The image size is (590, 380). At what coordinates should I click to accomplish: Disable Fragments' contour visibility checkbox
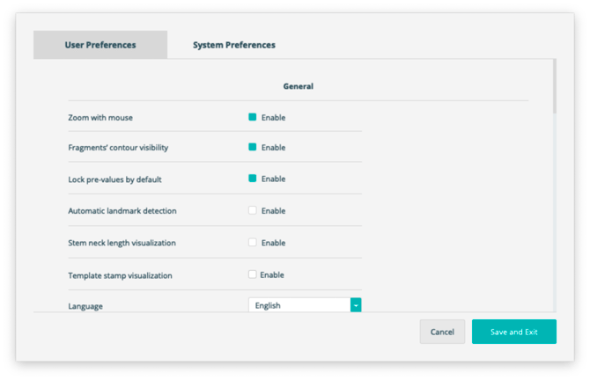click(252, 147)
